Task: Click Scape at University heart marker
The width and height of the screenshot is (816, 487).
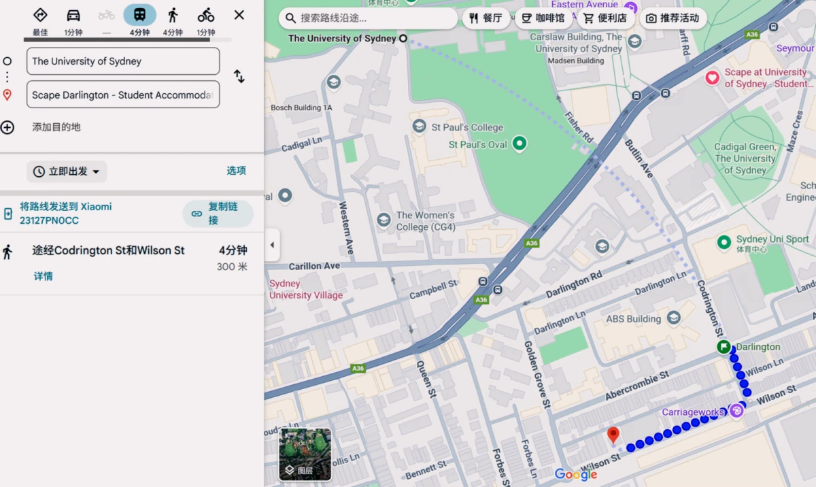Action: click(712, 78)
